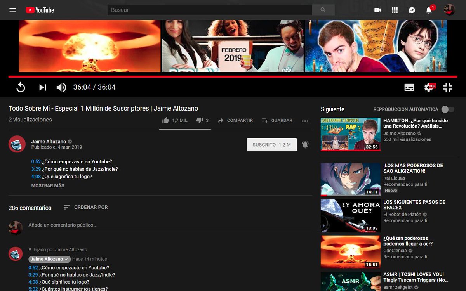Toggle channel notification bell next to SUSCRITO
This screenshot has width=466, height=291.
coord(305,145)
